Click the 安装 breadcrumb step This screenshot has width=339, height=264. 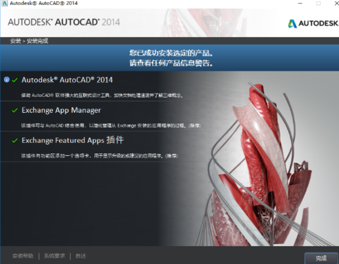click(16, 41)
